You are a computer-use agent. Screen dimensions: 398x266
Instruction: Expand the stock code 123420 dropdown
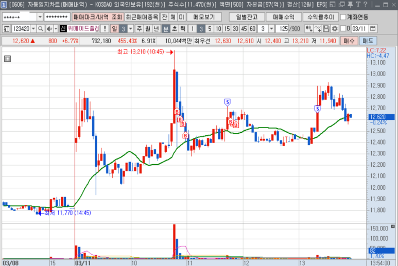pyautogui.click(x=33, y=29)
